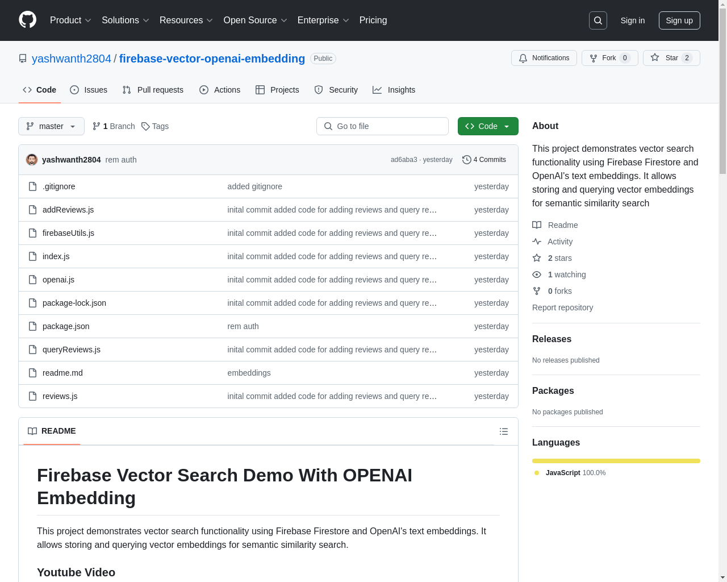Viewport: 727px width, 582px height.
Task: Click the file icon next to queryReviews.js
Action: [x=33, y=350]
